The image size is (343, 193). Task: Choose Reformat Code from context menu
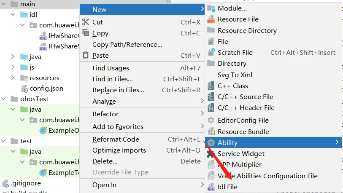(116, 139)
